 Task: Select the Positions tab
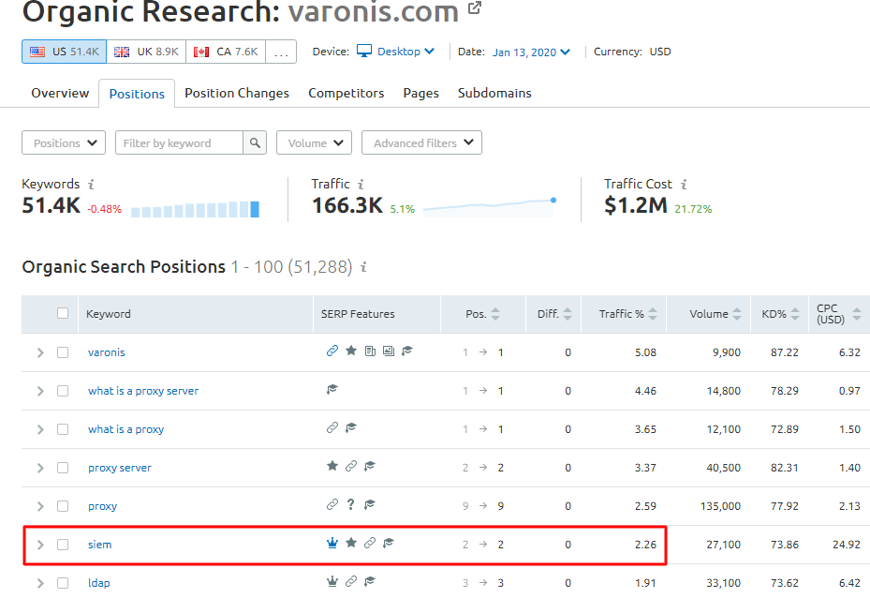137,94
